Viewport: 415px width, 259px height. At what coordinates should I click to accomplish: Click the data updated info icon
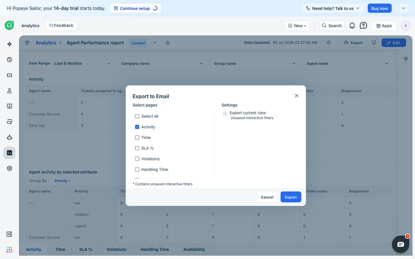(x=329, y=43)
